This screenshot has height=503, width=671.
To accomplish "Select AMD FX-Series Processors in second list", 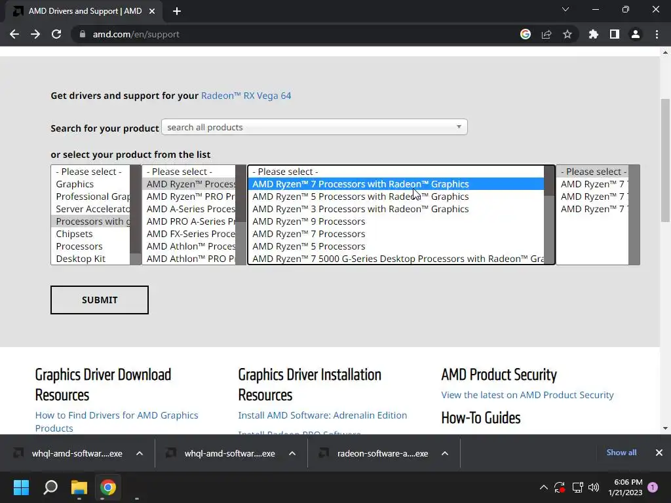I will point(189,234).
